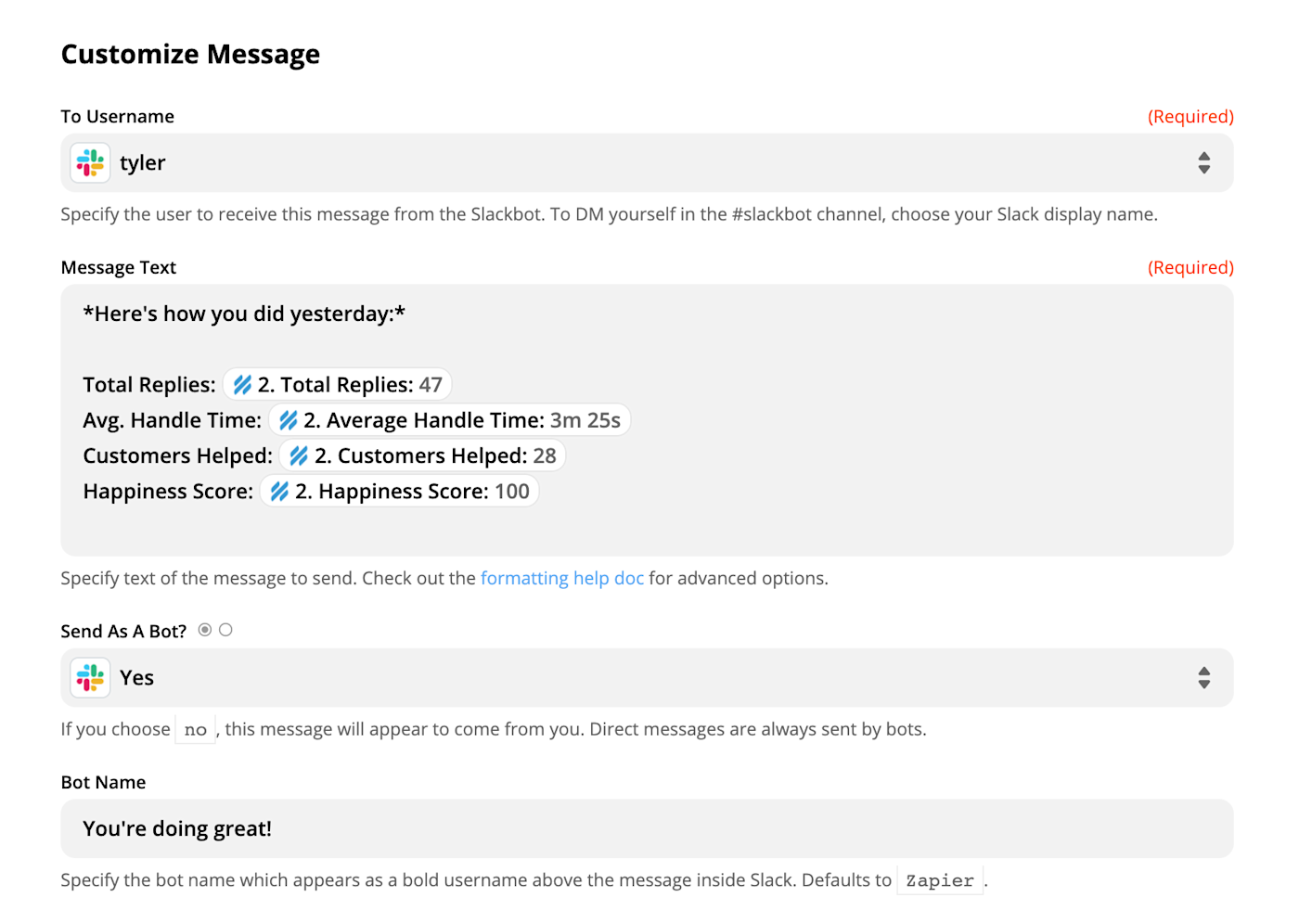Screen dimensions: 1299x910
Task: Expand the tyler username selector
Action: (x=647, y=163)
